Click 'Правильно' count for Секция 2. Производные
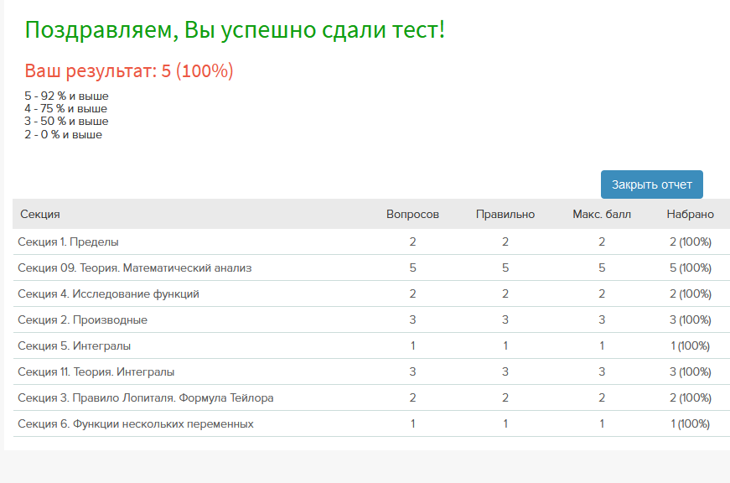730x483 pixels. (x=505, y=320)
